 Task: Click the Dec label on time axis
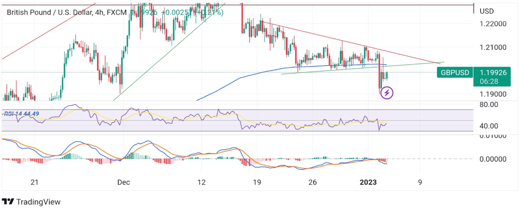[x=124, y=182]
